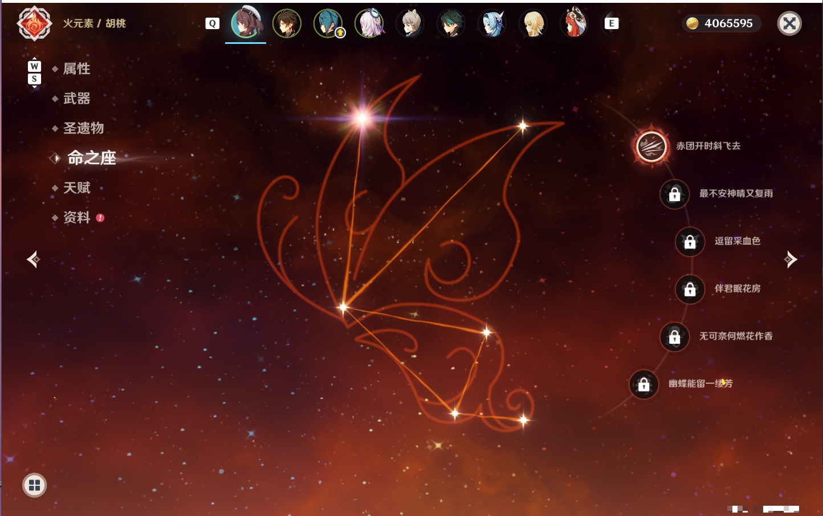Select the grey-haired character avatar
This screenshot has width=823, height=516.
[x=410, y=23]
